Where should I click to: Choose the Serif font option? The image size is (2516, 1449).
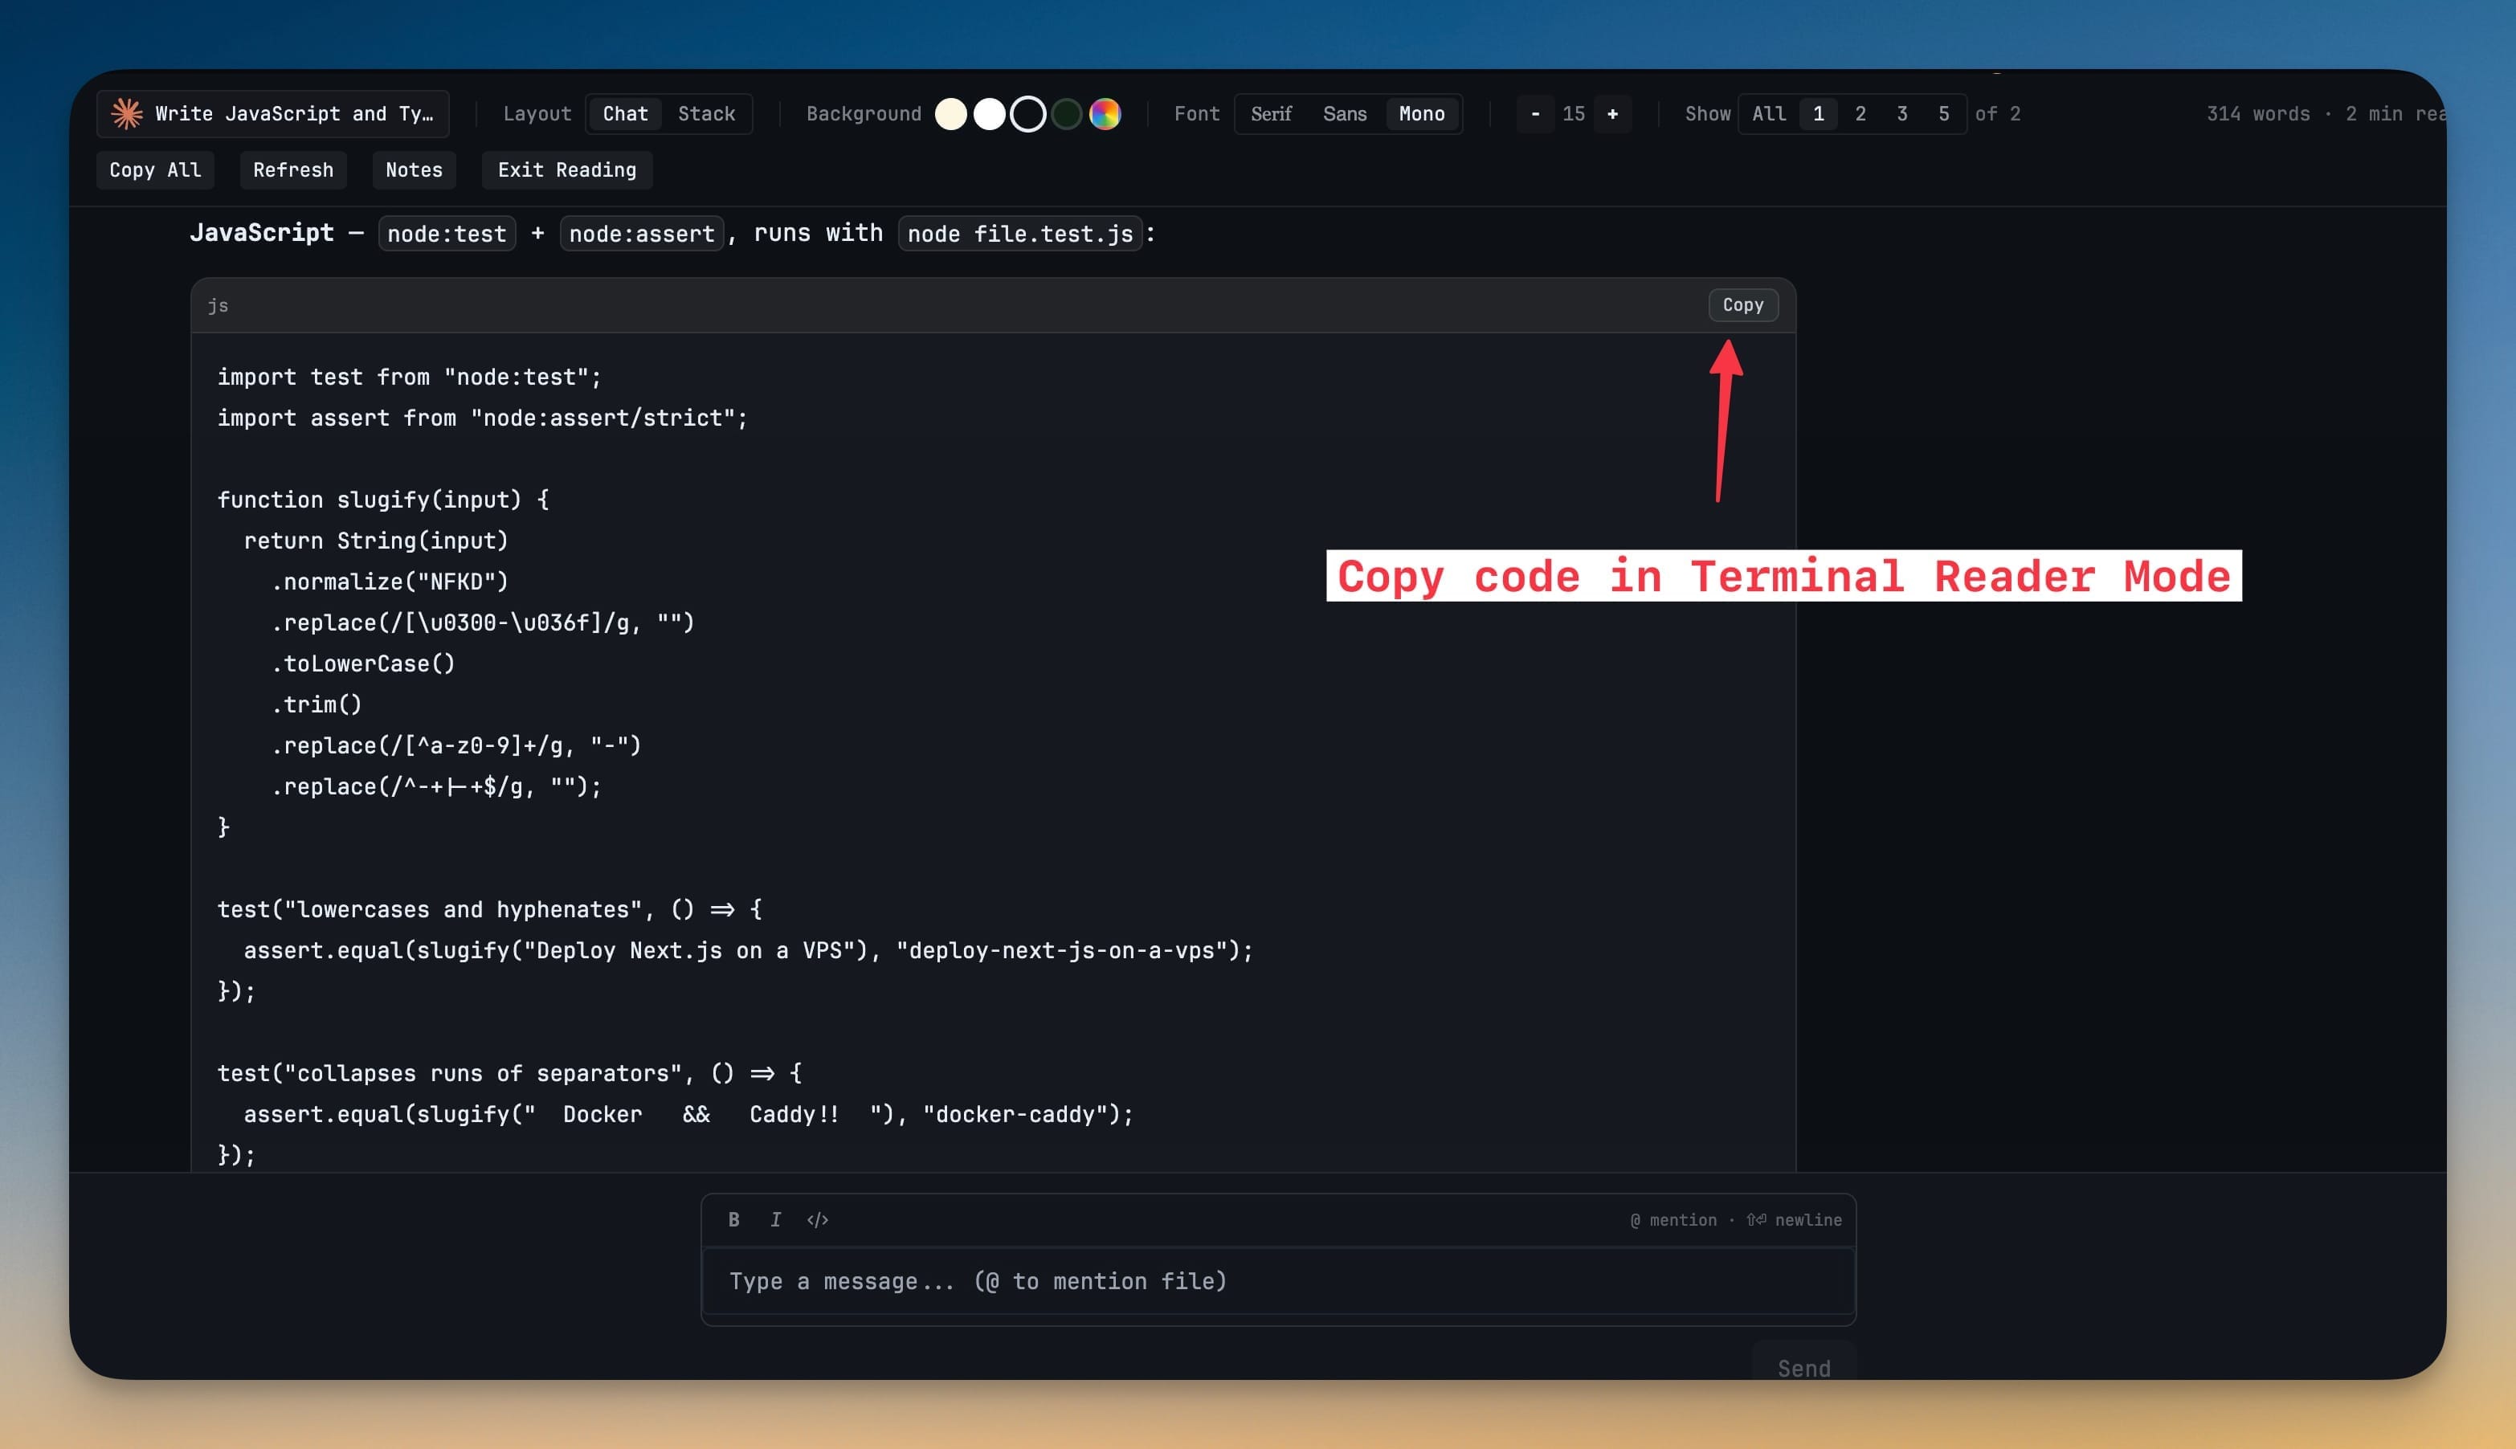pyautogui.click(x=1271, y=113)
